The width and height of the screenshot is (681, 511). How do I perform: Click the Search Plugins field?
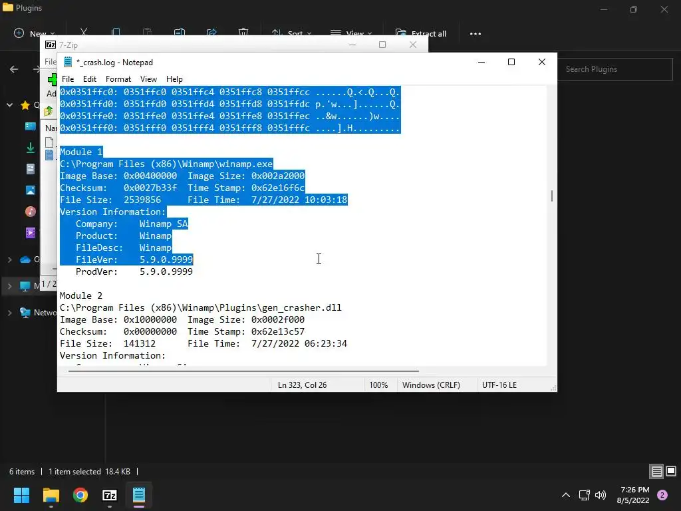coord(614,69)
